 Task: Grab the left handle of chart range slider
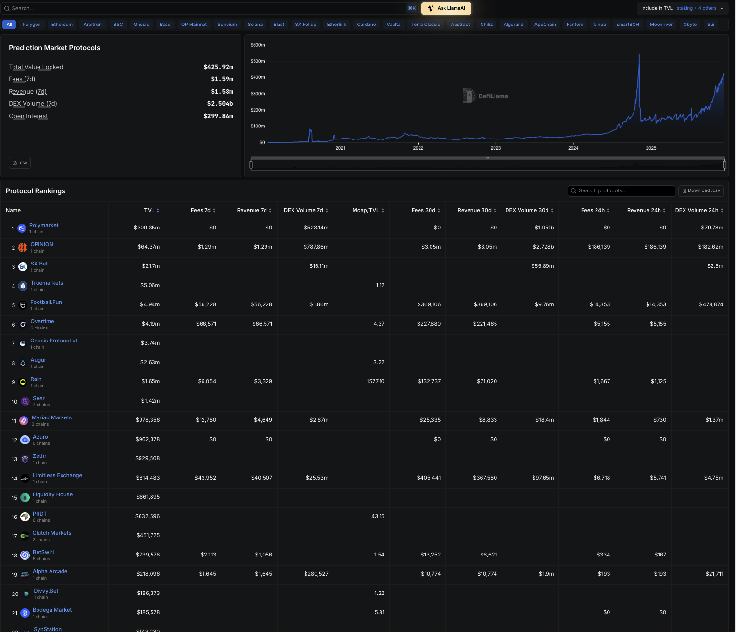[x=251, y=165]
